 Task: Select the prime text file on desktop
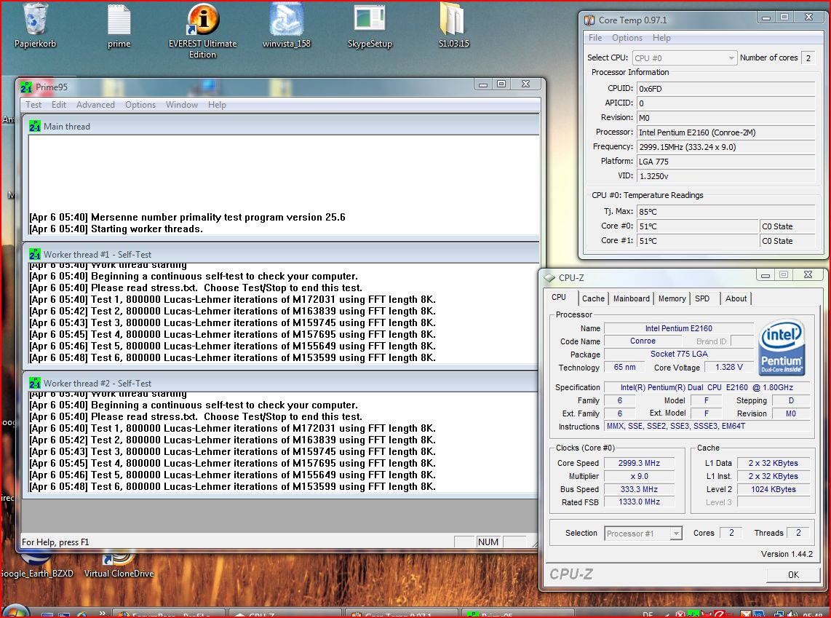coord(119,25)
